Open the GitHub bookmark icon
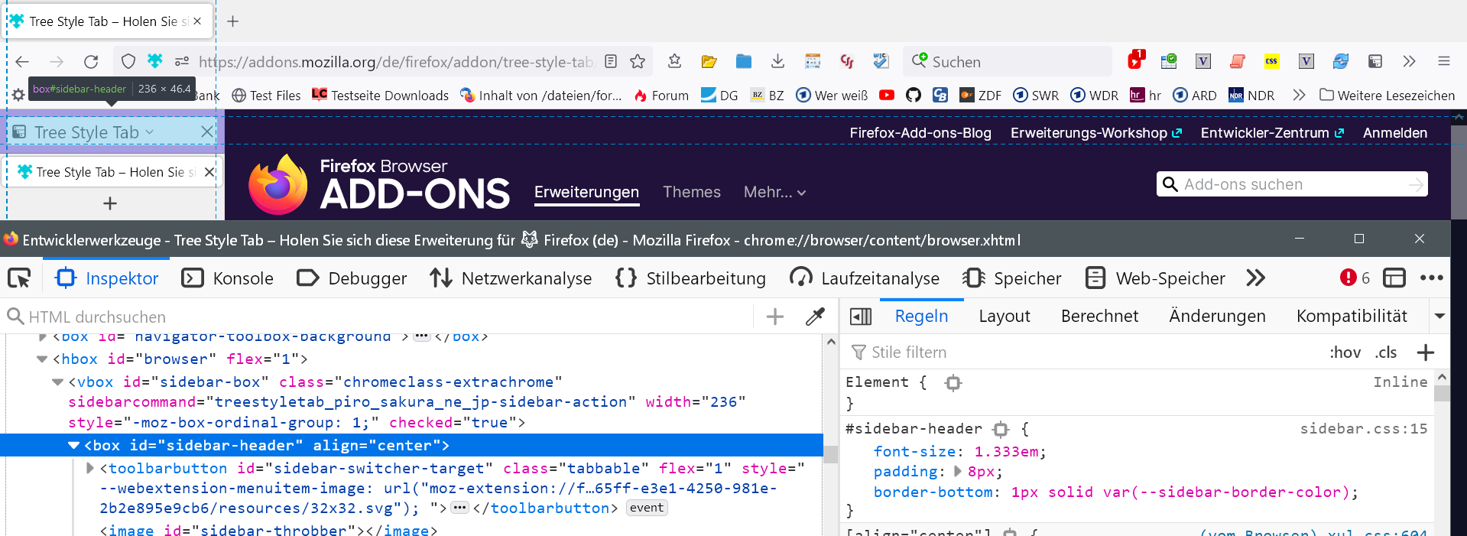This screenshot has height=536, width=1467. [x=914, y=95]
